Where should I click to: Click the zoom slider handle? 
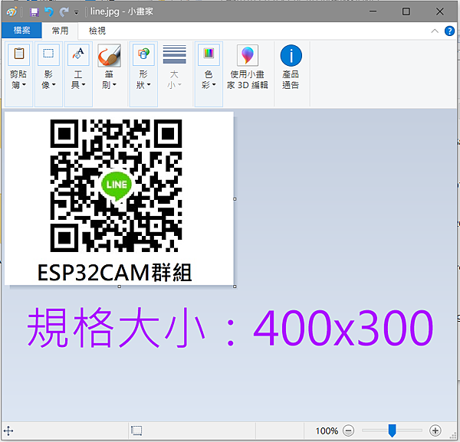(392, 431)
